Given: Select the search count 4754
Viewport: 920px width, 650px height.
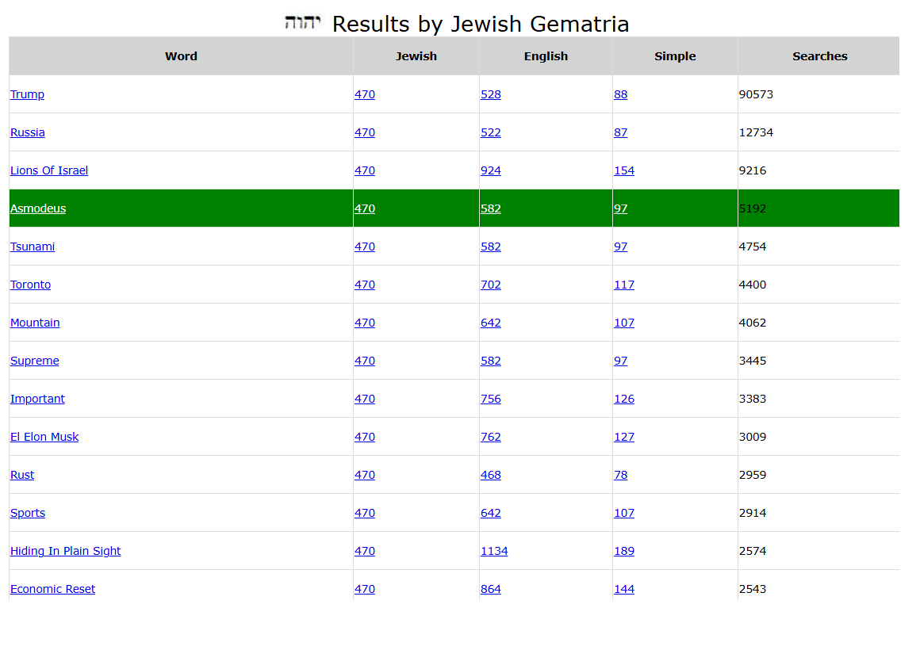Looking at the screenshot, I should (753, 247).
